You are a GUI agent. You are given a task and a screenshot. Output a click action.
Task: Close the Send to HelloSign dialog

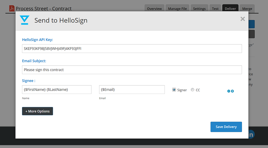(242, 19)
